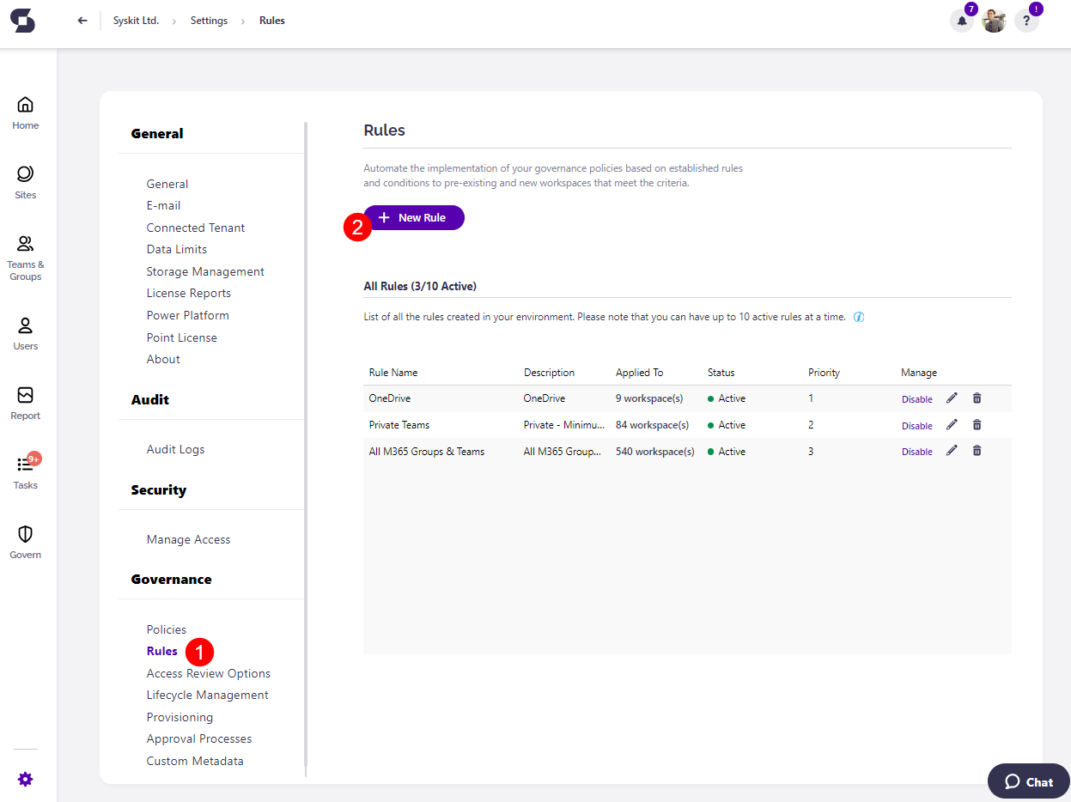Image resolution: width=1071 pixels, height=802 pixels.
Task: Click the back arrow in breadcrumb bar
Action: click(x=82, y=21)
